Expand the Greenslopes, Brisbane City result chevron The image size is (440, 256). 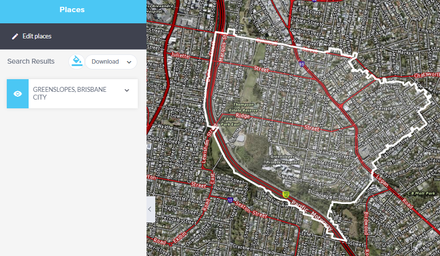coord(127,90)
